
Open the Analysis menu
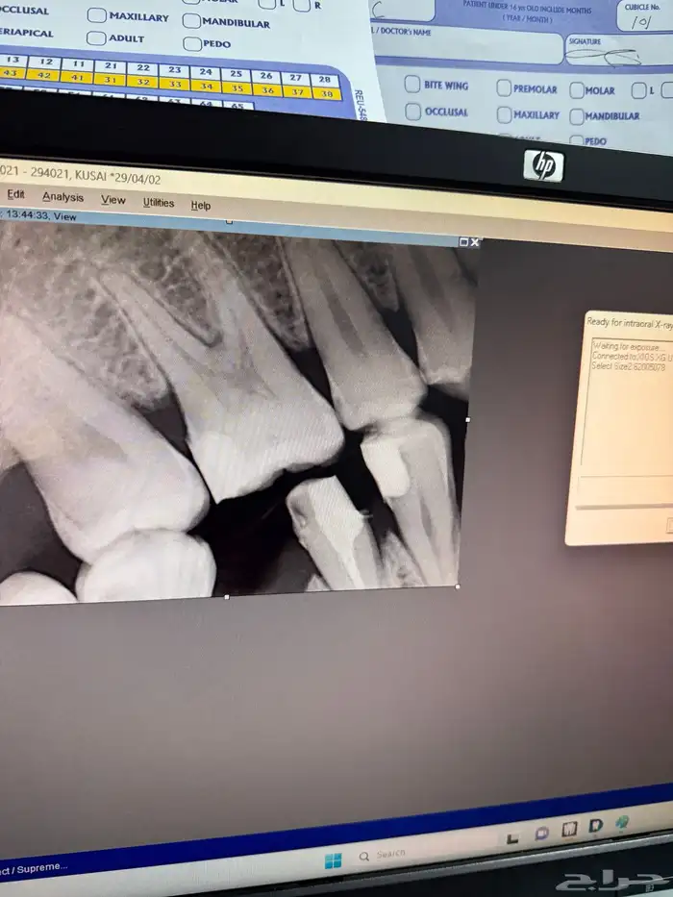(62, 197)
